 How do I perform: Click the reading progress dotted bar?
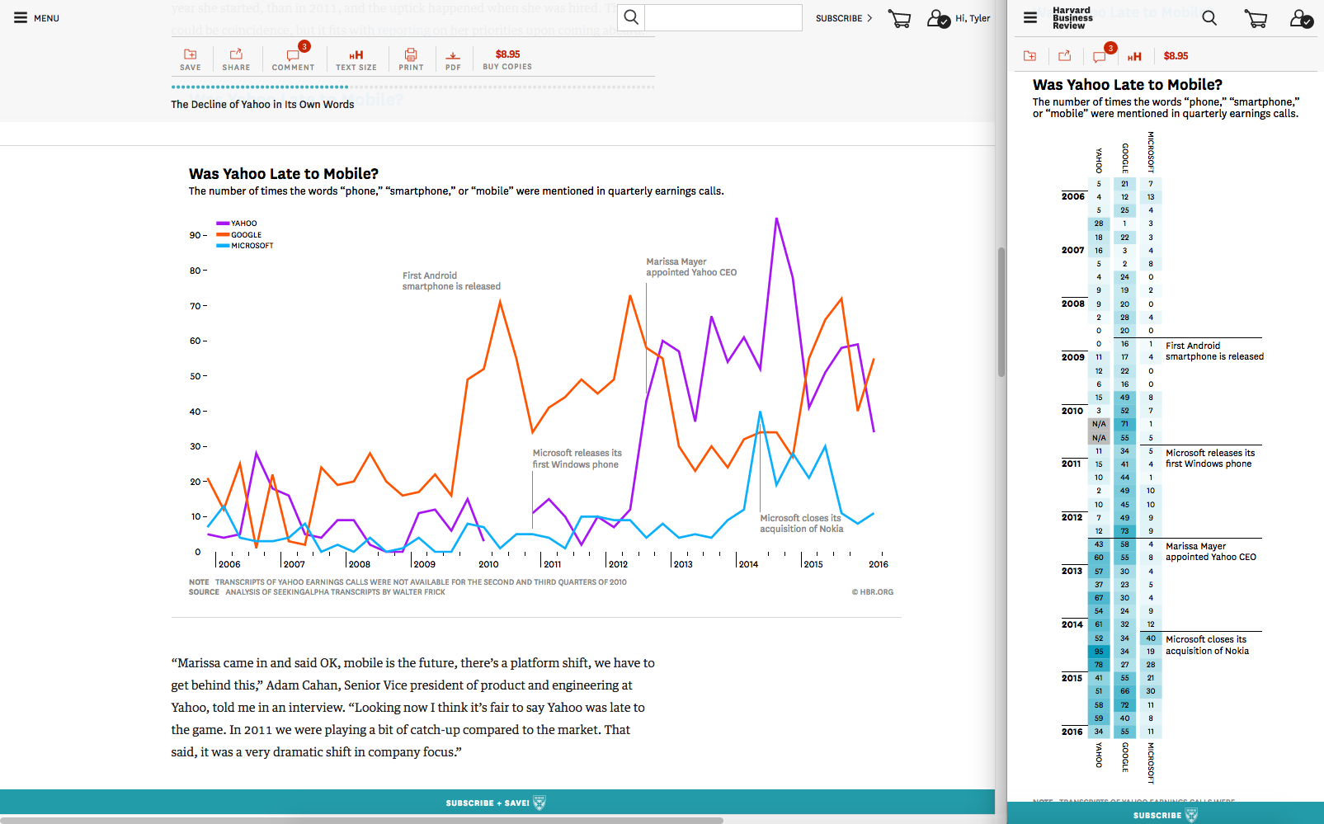point(412,87)
